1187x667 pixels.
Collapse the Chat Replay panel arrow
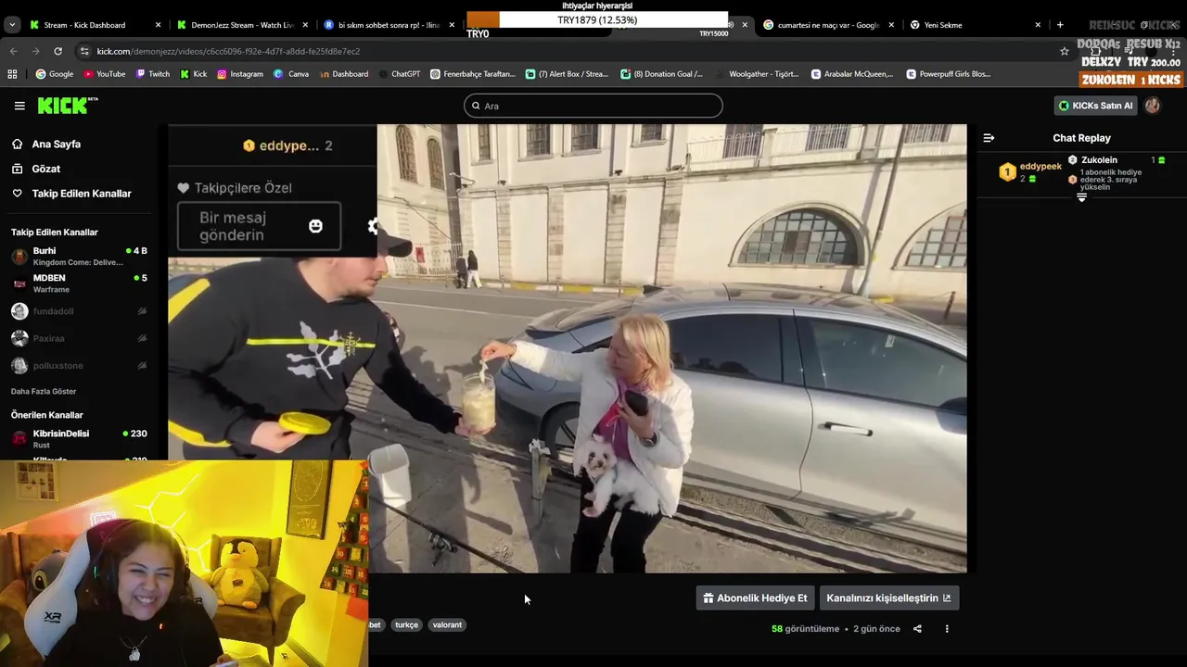(989, 138)
